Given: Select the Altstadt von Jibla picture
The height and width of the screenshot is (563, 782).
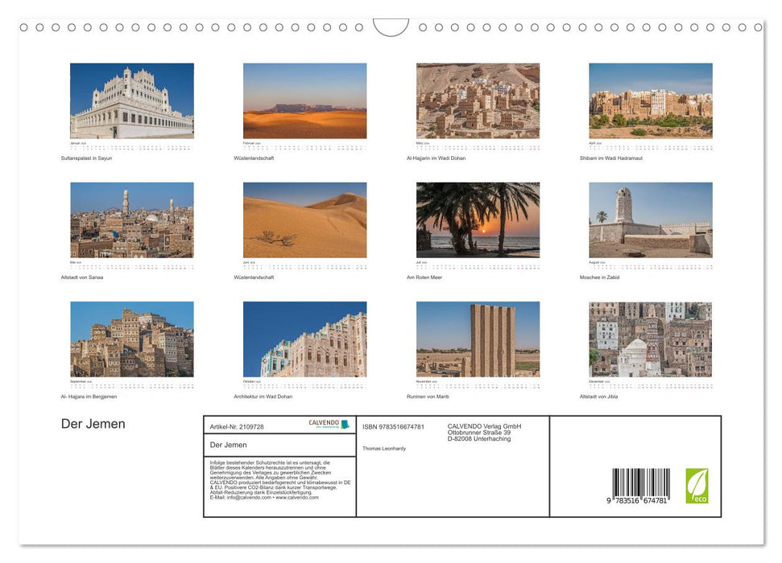Looking at the screenshot, I should 650,339.
